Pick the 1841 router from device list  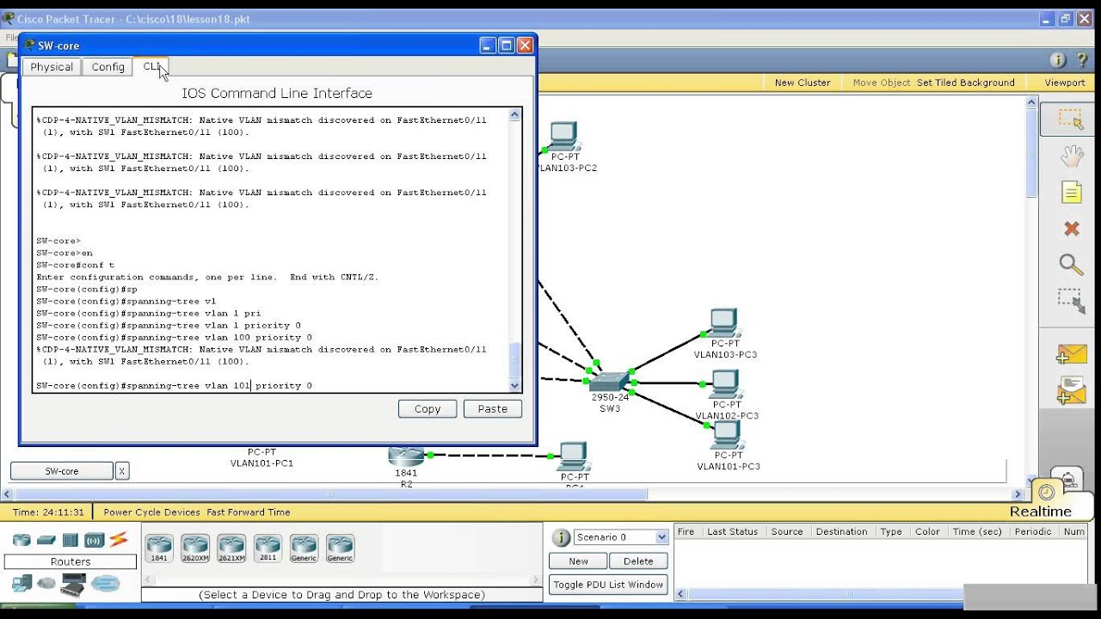pos(159,548)
